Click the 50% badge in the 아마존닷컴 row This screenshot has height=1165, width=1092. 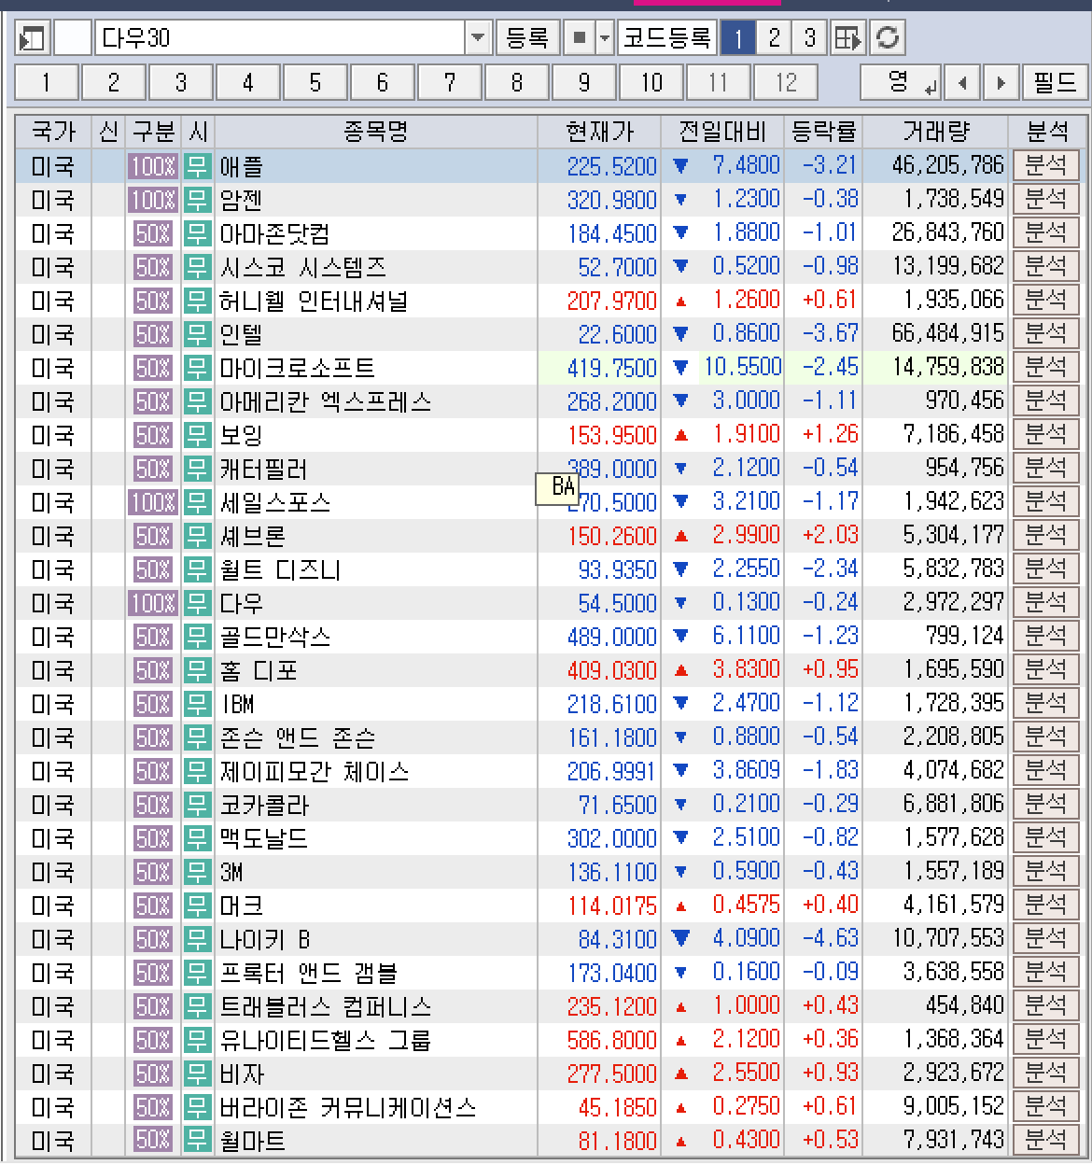point(152,233)
